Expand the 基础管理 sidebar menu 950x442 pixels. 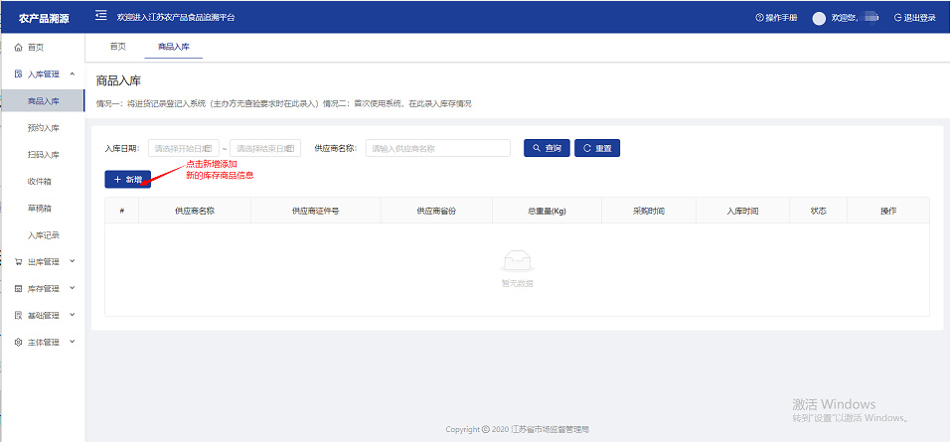[x=44, y=315]
